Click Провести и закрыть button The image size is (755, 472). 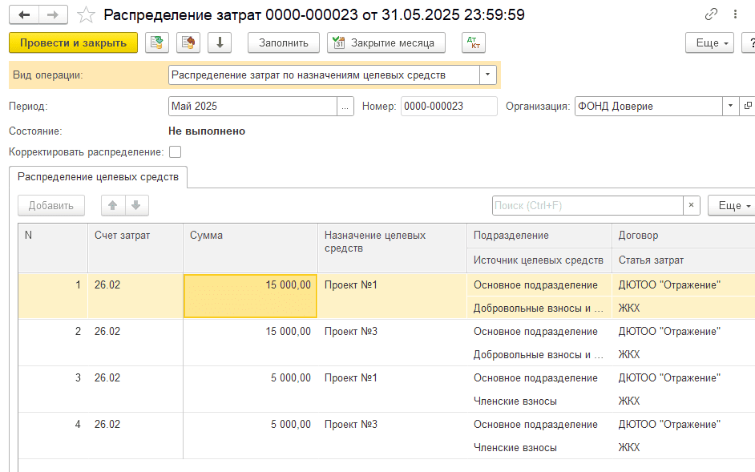point(73,42)
